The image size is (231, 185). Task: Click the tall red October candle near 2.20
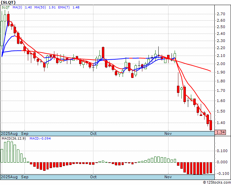click(x=103, y=53)
